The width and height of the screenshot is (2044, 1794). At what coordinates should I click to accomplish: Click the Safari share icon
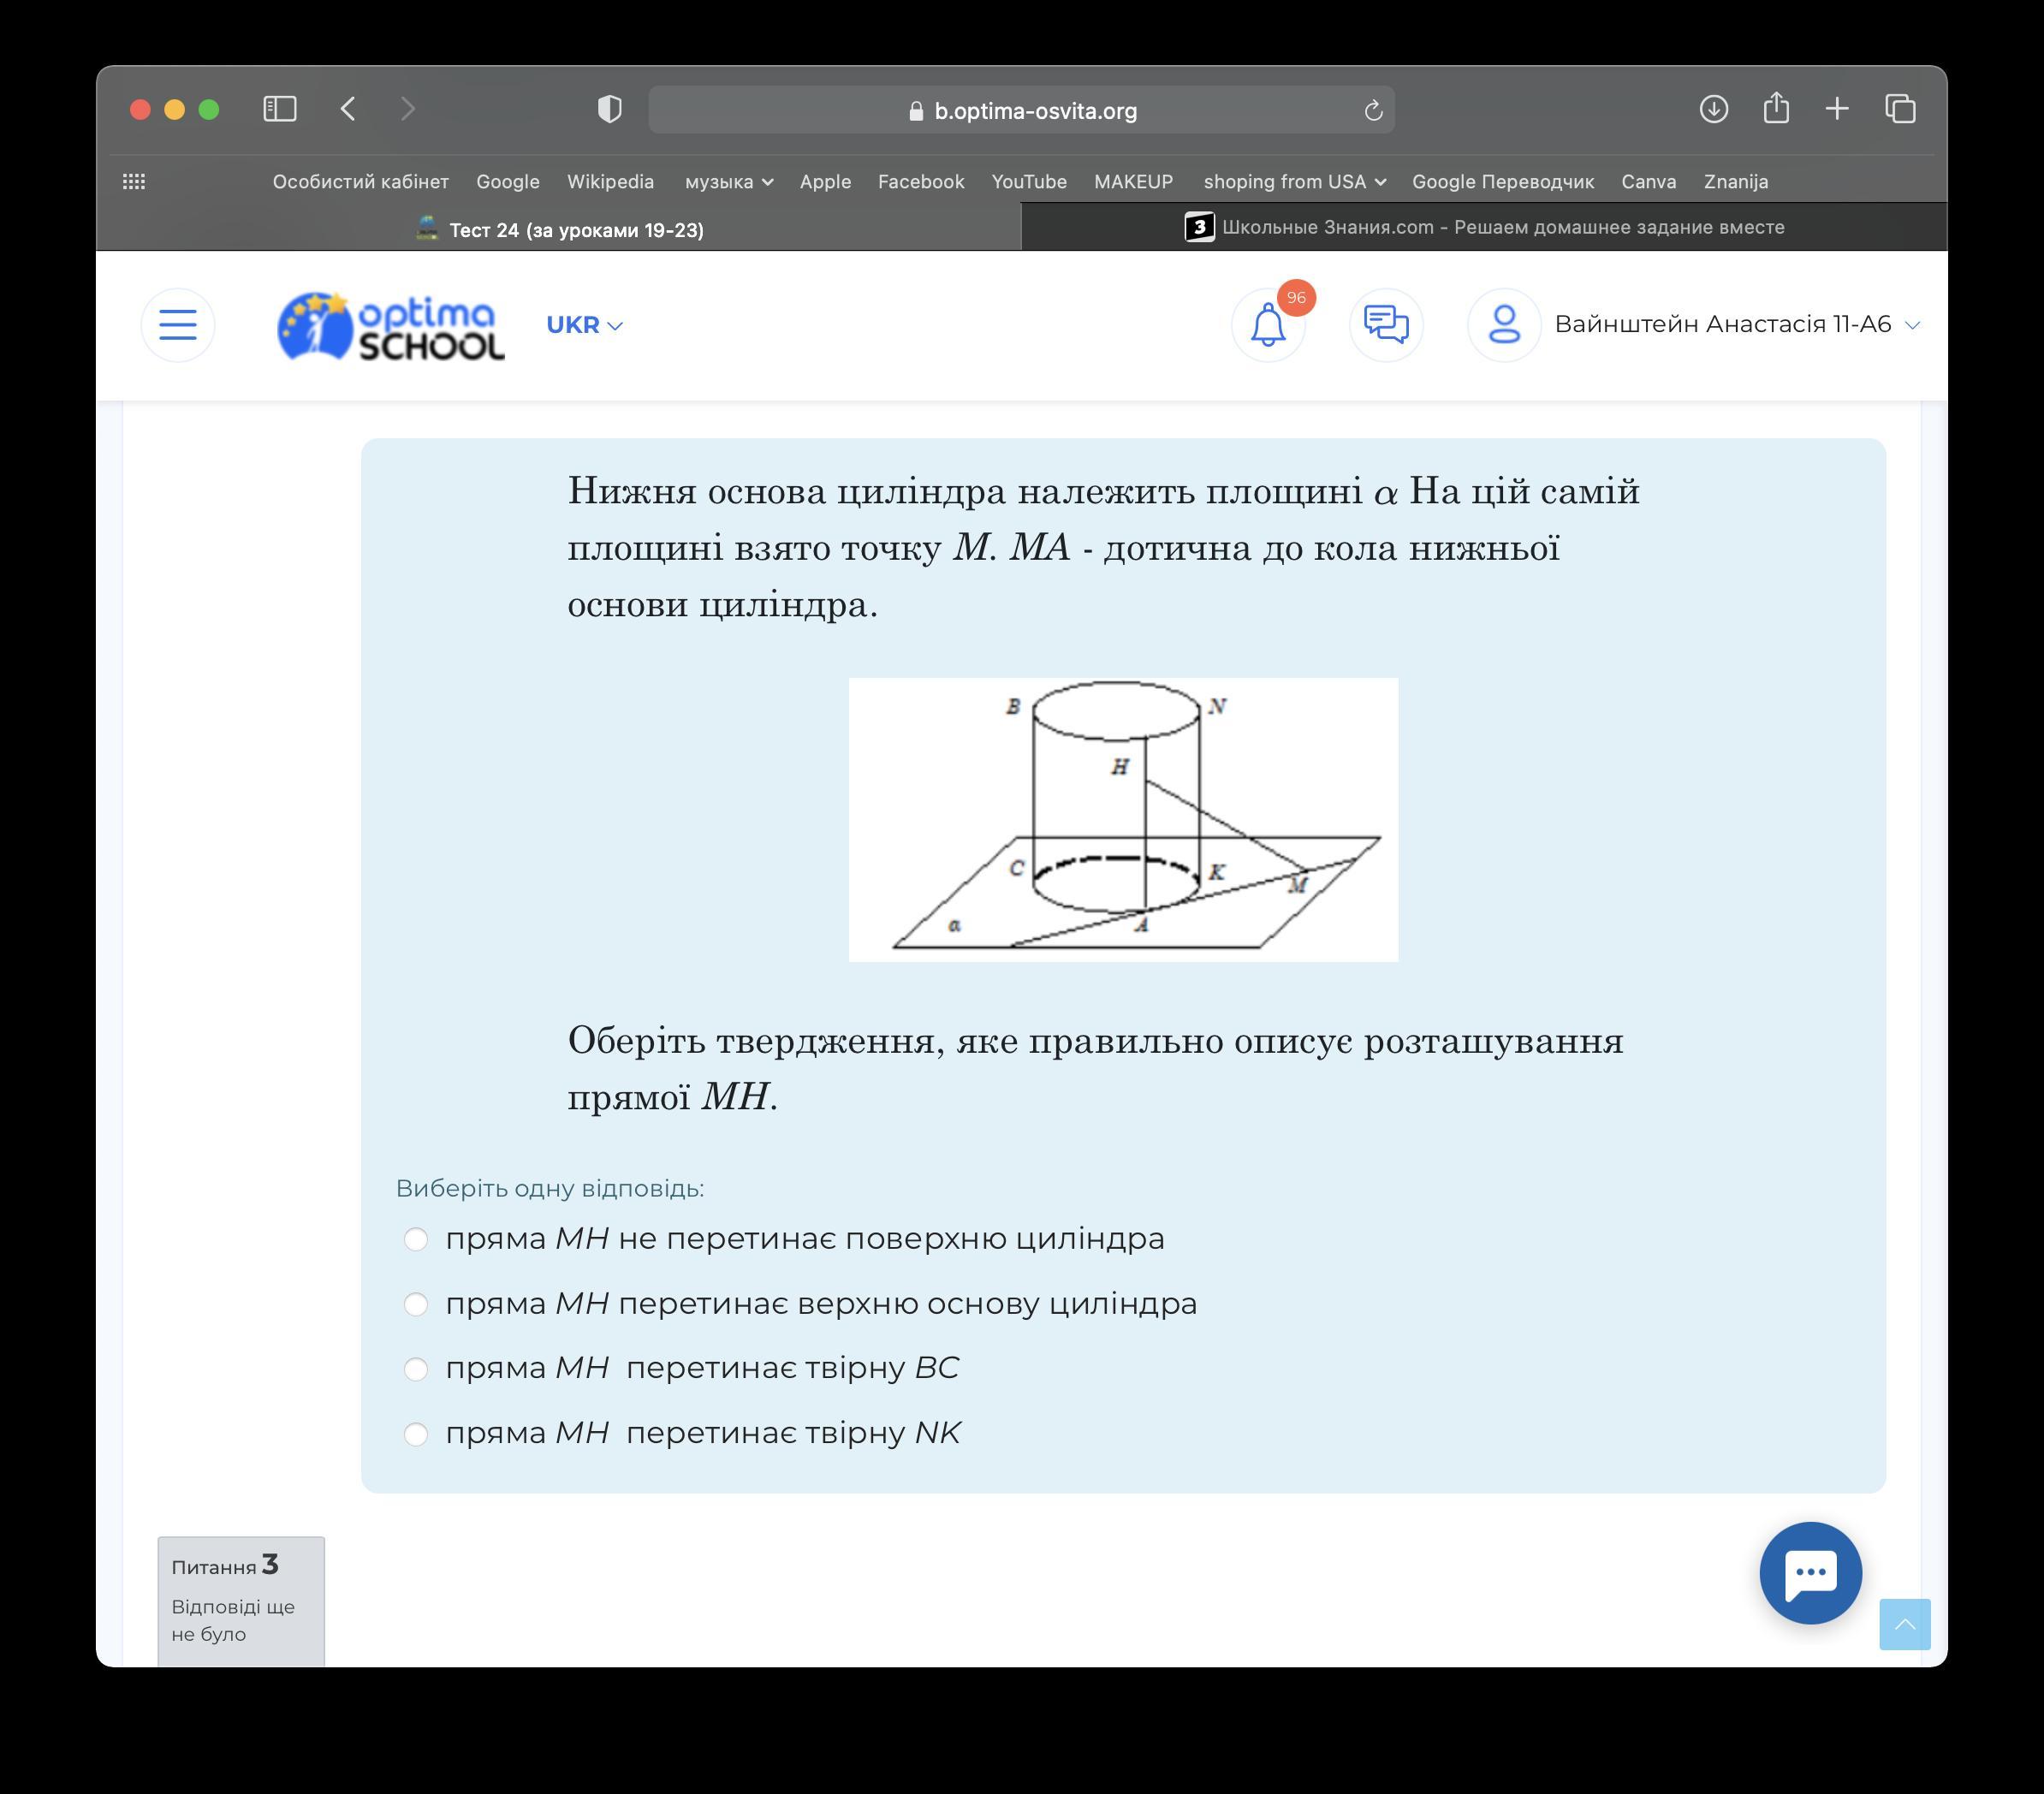point(1776,109)
